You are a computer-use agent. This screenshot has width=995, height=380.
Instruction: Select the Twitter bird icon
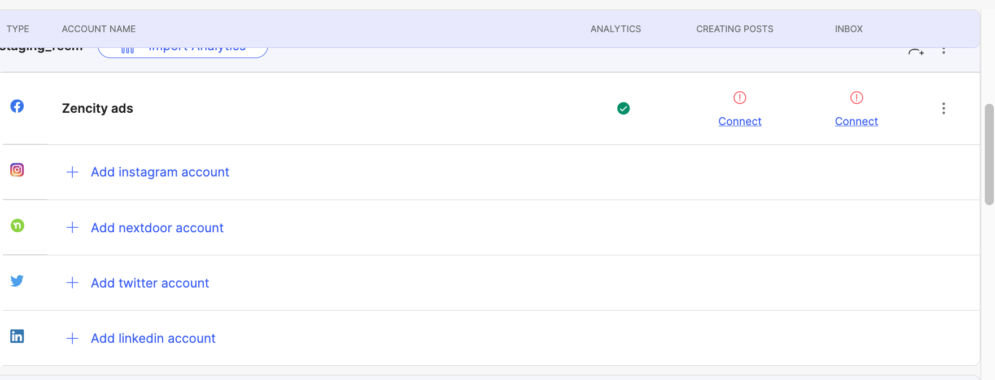pos(17,281)
